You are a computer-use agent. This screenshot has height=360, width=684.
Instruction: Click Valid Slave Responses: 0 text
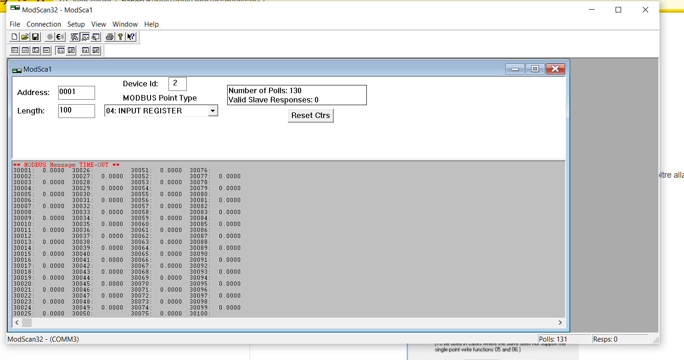tap(274, 100)
